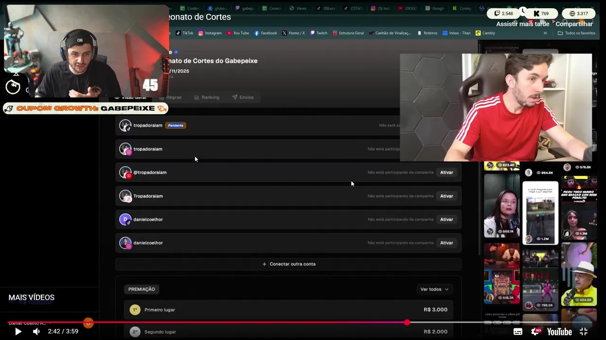This screenshot has height=340, width=606.
Task: Open video thumbnail with 796.5K views
Action: 540,279
